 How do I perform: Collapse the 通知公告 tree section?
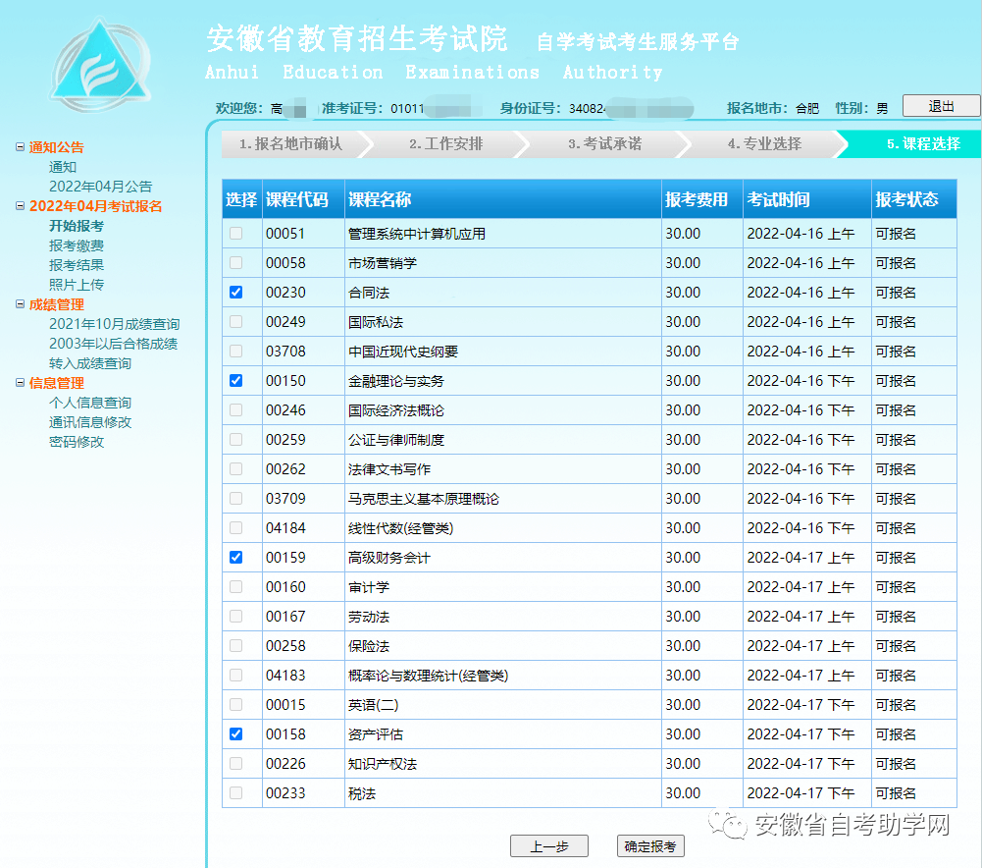point(20,147)
